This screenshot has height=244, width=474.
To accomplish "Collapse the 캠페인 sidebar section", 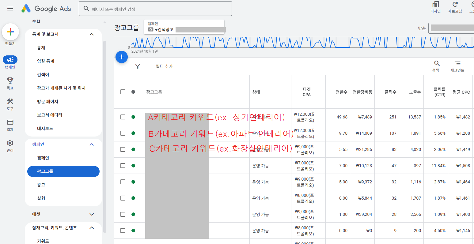I will [x=92, y=145].
